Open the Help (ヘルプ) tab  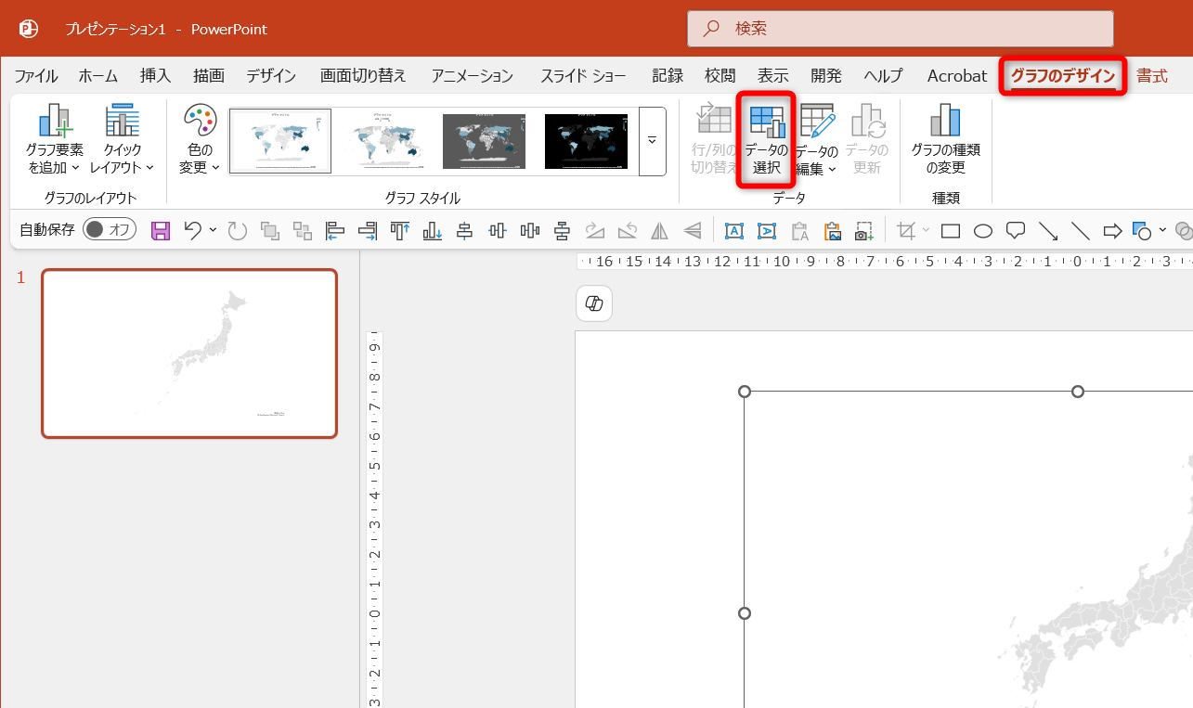883,76
